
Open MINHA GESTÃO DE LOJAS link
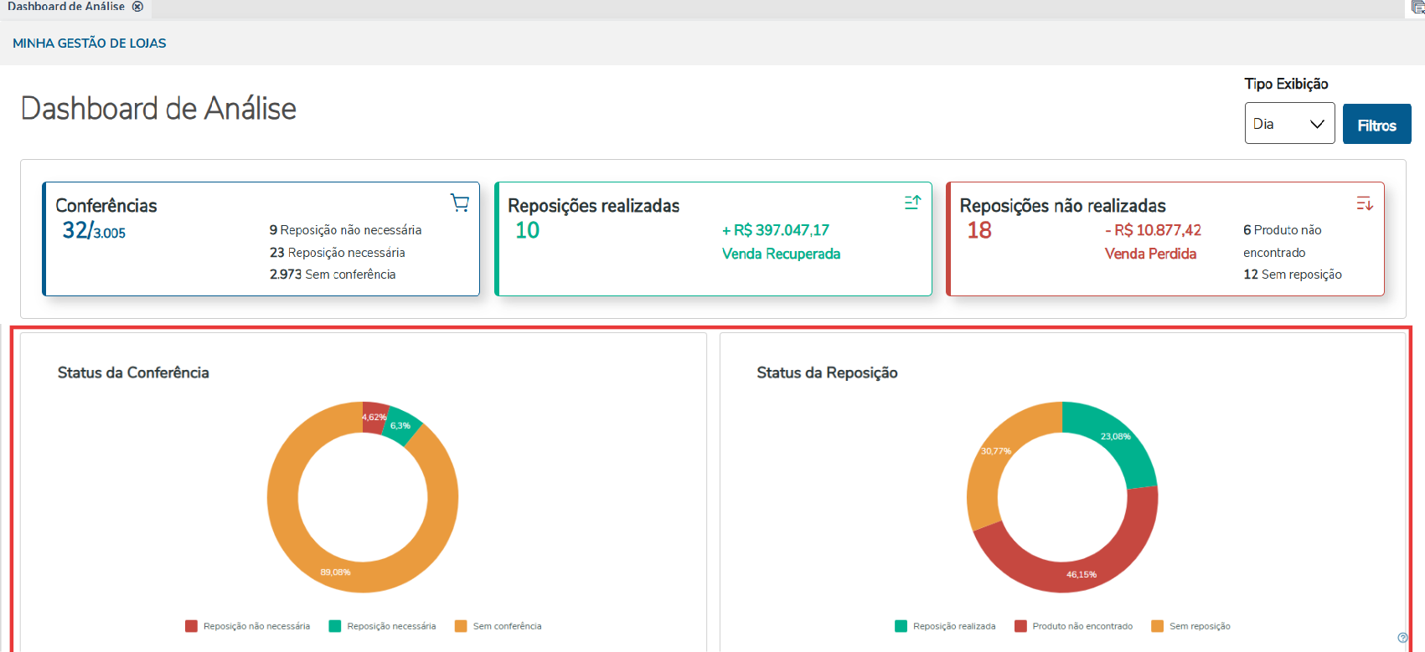(x=90, y=44)
